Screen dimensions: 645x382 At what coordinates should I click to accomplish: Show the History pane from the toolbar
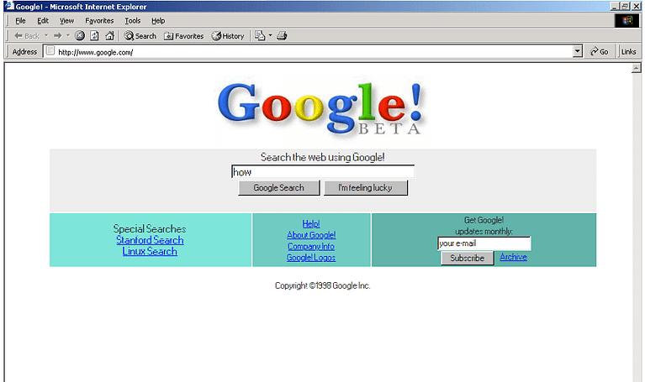click(x=228, y=36)
